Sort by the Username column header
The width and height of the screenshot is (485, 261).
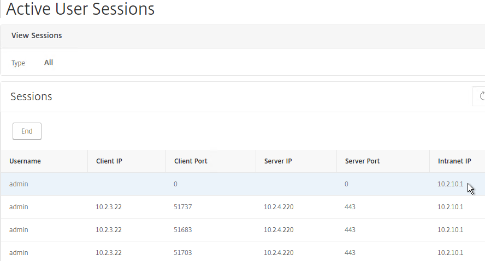click(25, 161)
